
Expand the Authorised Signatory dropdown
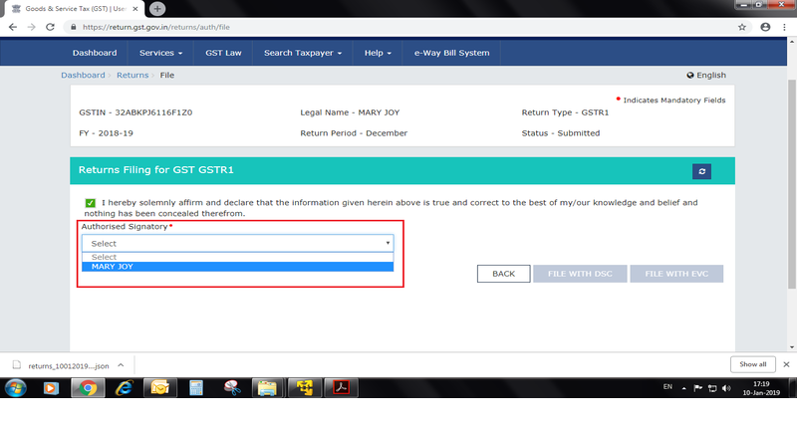pos(237,243)
